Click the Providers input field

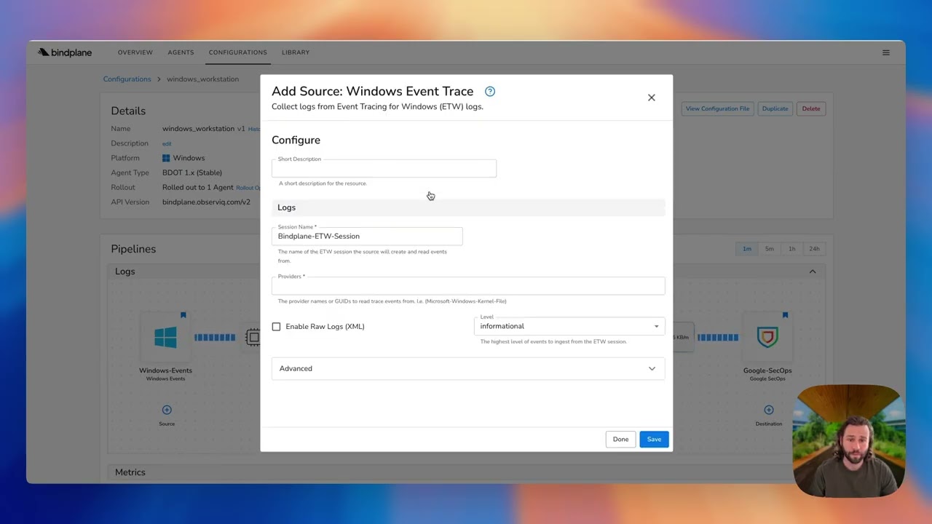pyautogui.click(x=468, y=286)
